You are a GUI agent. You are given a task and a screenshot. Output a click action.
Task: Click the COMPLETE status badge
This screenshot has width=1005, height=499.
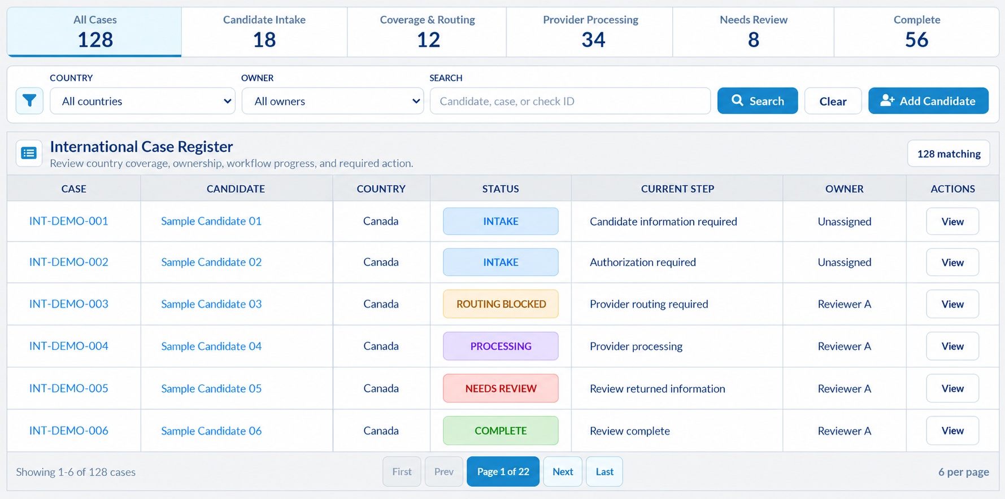501,431
